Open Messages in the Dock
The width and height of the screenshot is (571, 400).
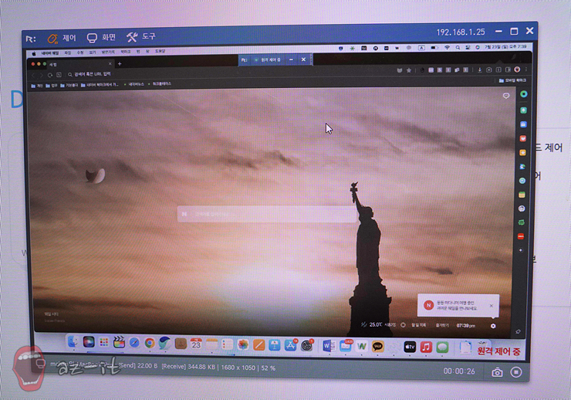tap(442, 347)
